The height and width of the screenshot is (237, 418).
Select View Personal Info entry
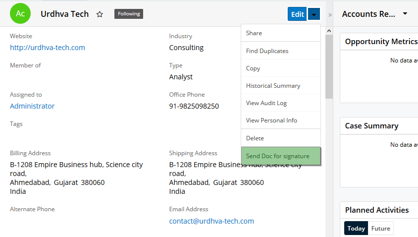[x=281, y=120]
